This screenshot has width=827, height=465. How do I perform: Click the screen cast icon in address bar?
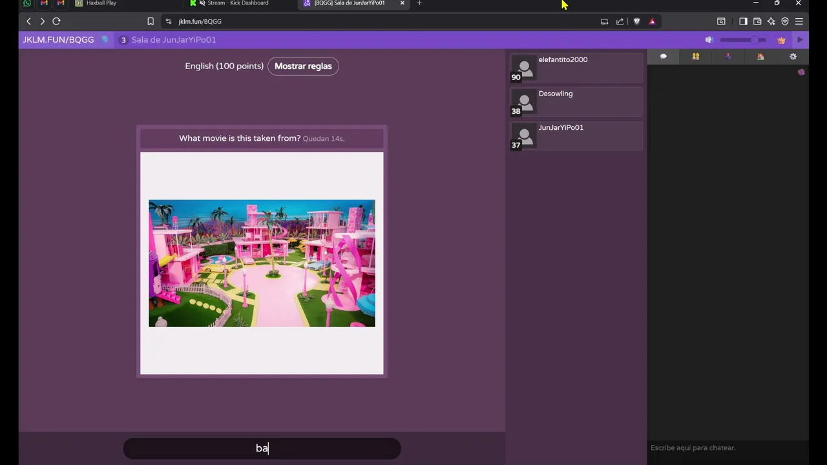click(x=605, y=21)
